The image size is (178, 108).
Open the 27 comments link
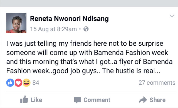pos(157,83)
